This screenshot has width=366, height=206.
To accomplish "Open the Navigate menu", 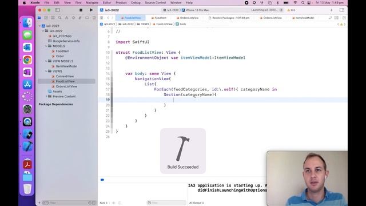I will 92,3.
